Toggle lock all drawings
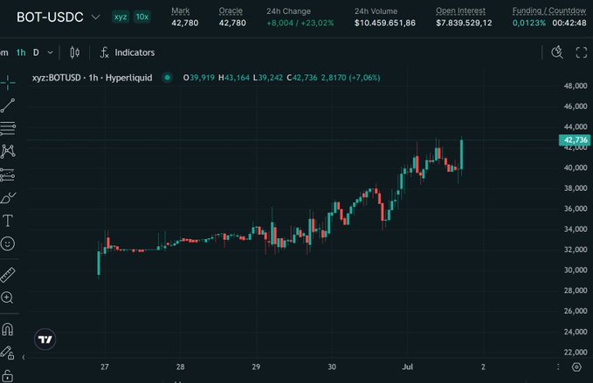 pyautogui.click(x=7, y=376)
